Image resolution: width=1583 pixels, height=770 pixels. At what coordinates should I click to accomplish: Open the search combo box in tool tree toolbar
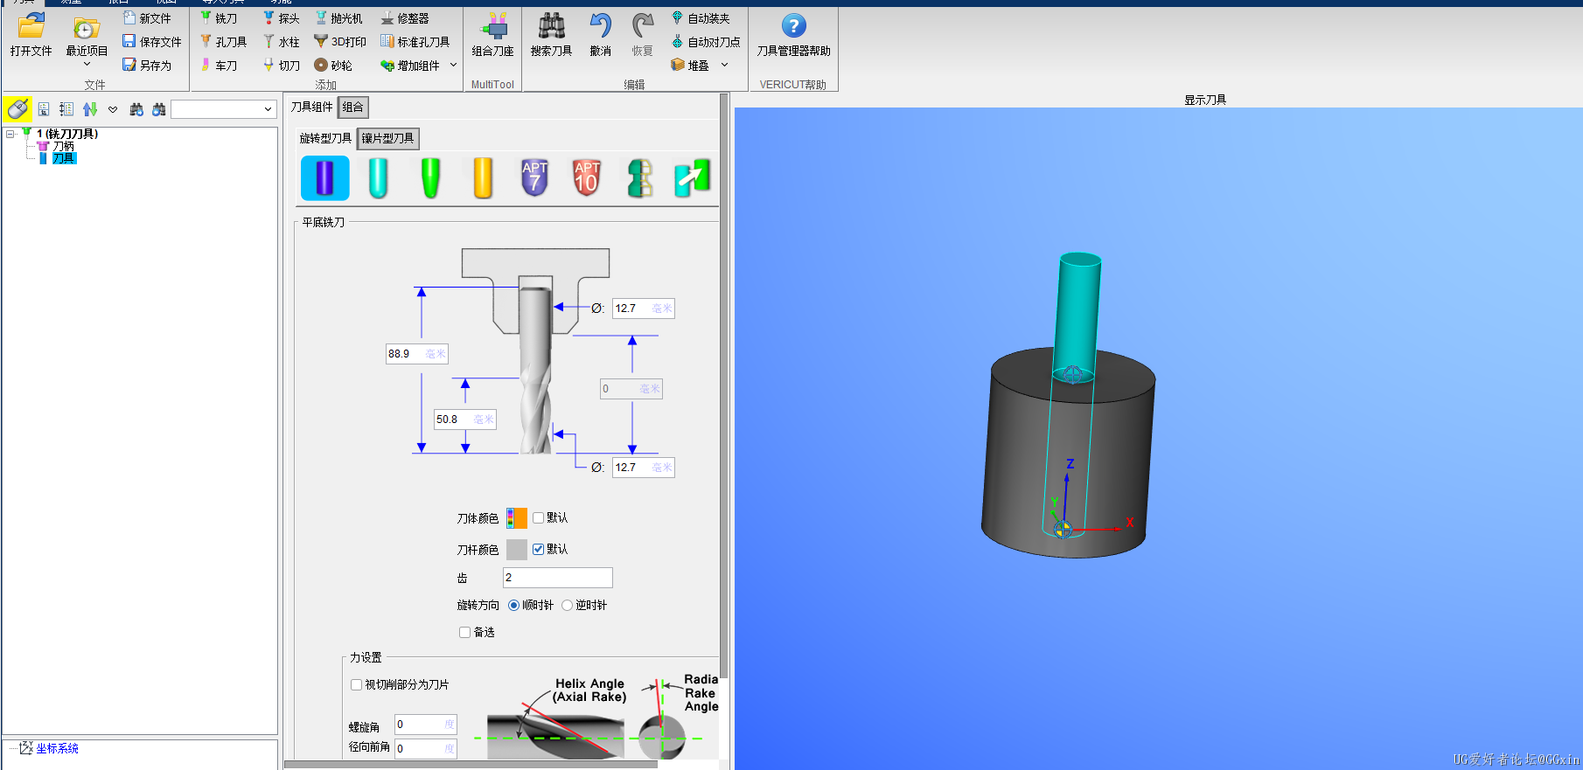224,109
